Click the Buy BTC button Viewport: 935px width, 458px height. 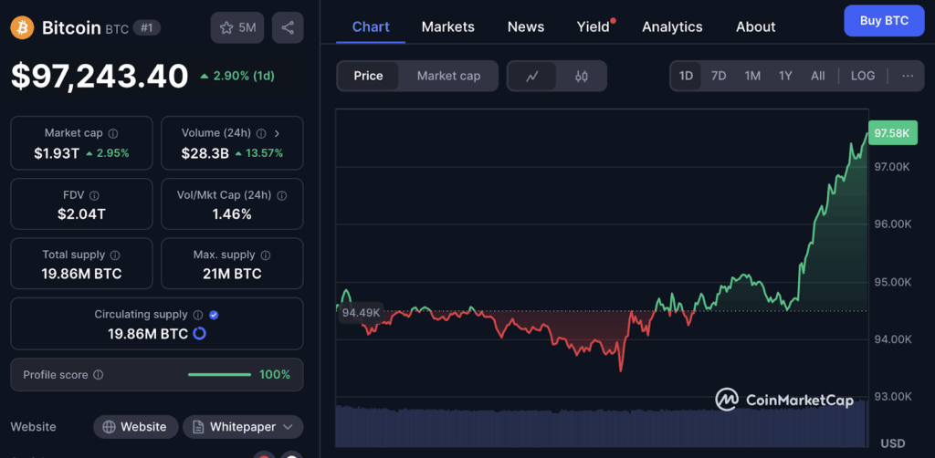tap(883, 20)
